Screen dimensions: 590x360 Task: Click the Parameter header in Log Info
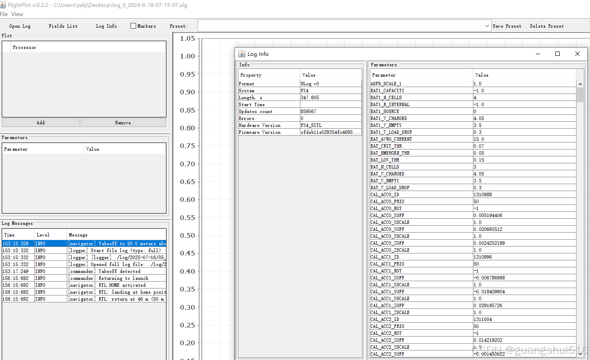[421, 75]
